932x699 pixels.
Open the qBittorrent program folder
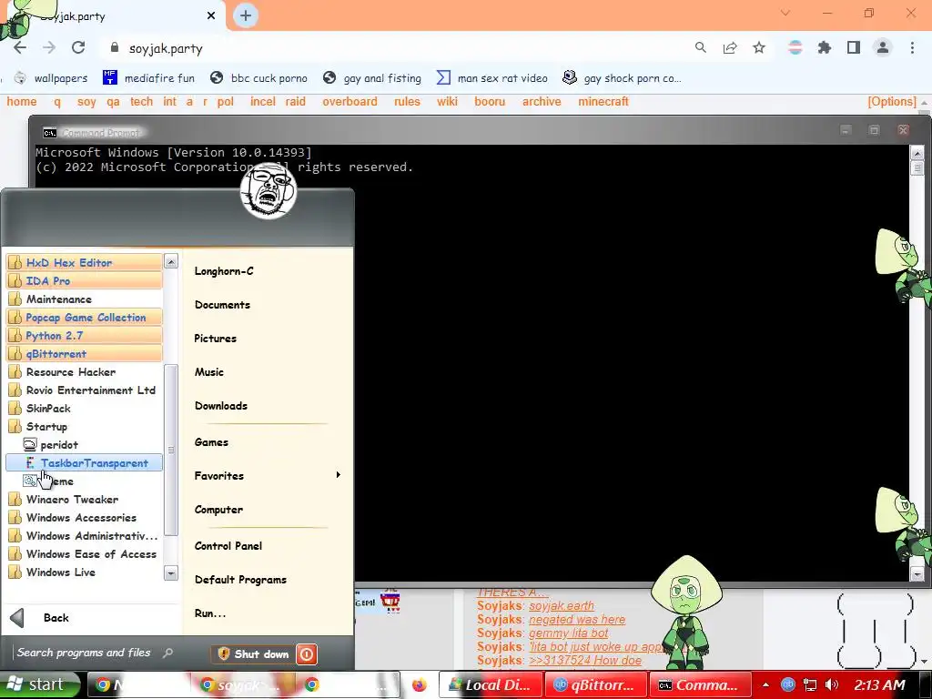coord(85,354)
